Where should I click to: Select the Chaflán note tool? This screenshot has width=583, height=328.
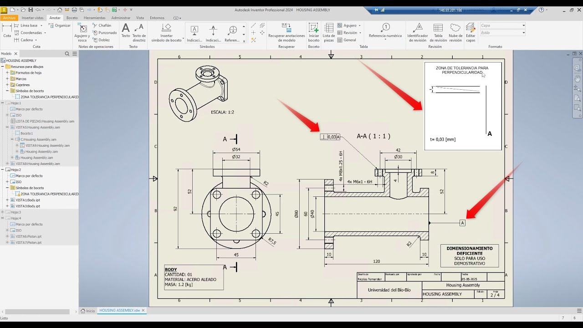pyautogui.click(x=102, y=26)
